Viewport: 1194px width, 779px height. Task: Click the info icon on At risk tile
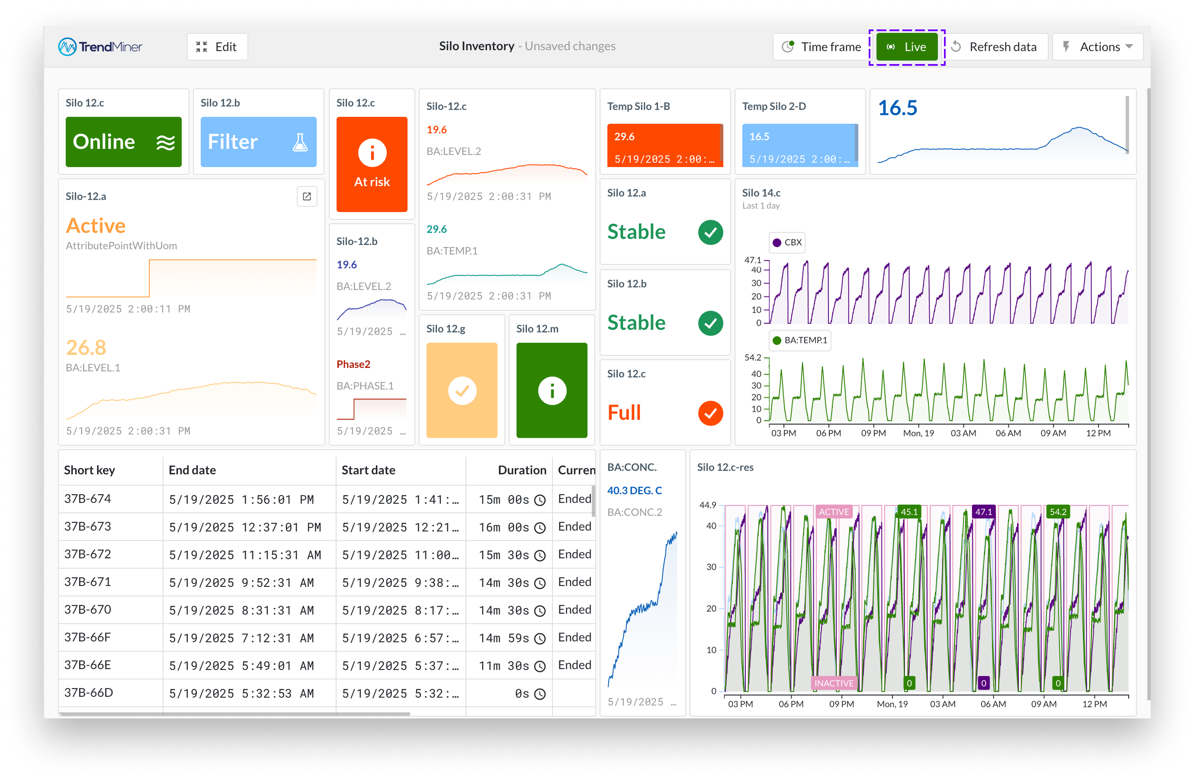coord(372,153)
